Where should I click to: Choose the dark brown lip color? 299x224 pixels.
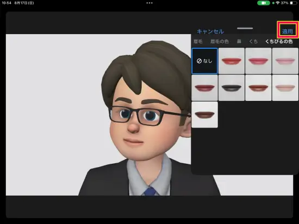[x=204, y=114]
